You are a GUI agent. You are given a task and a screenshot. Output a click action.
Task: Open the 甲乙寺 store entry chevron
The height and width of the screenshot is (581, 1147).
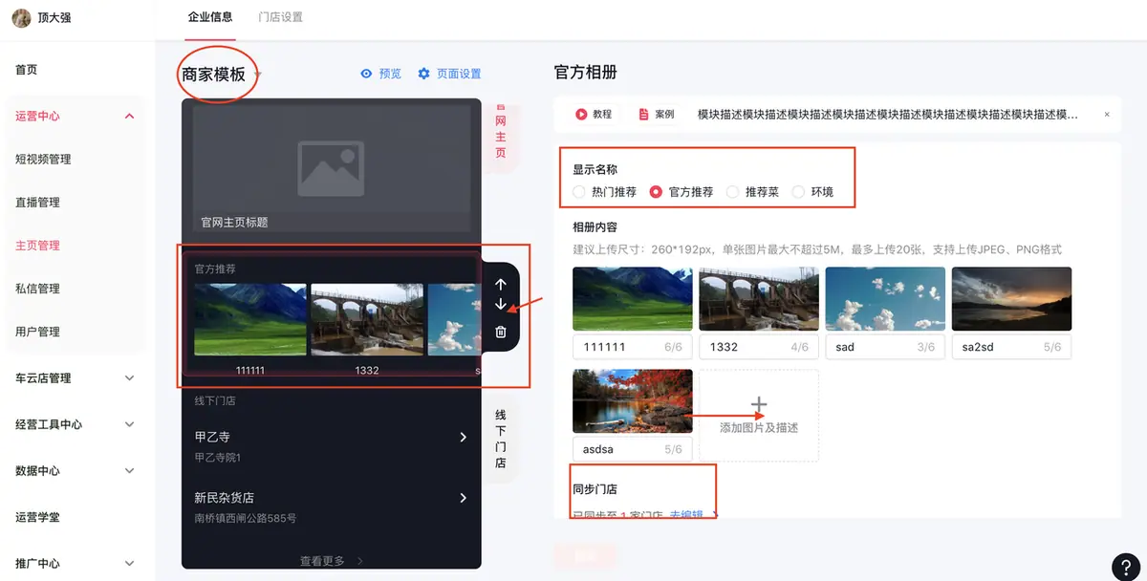click(464, 437)
